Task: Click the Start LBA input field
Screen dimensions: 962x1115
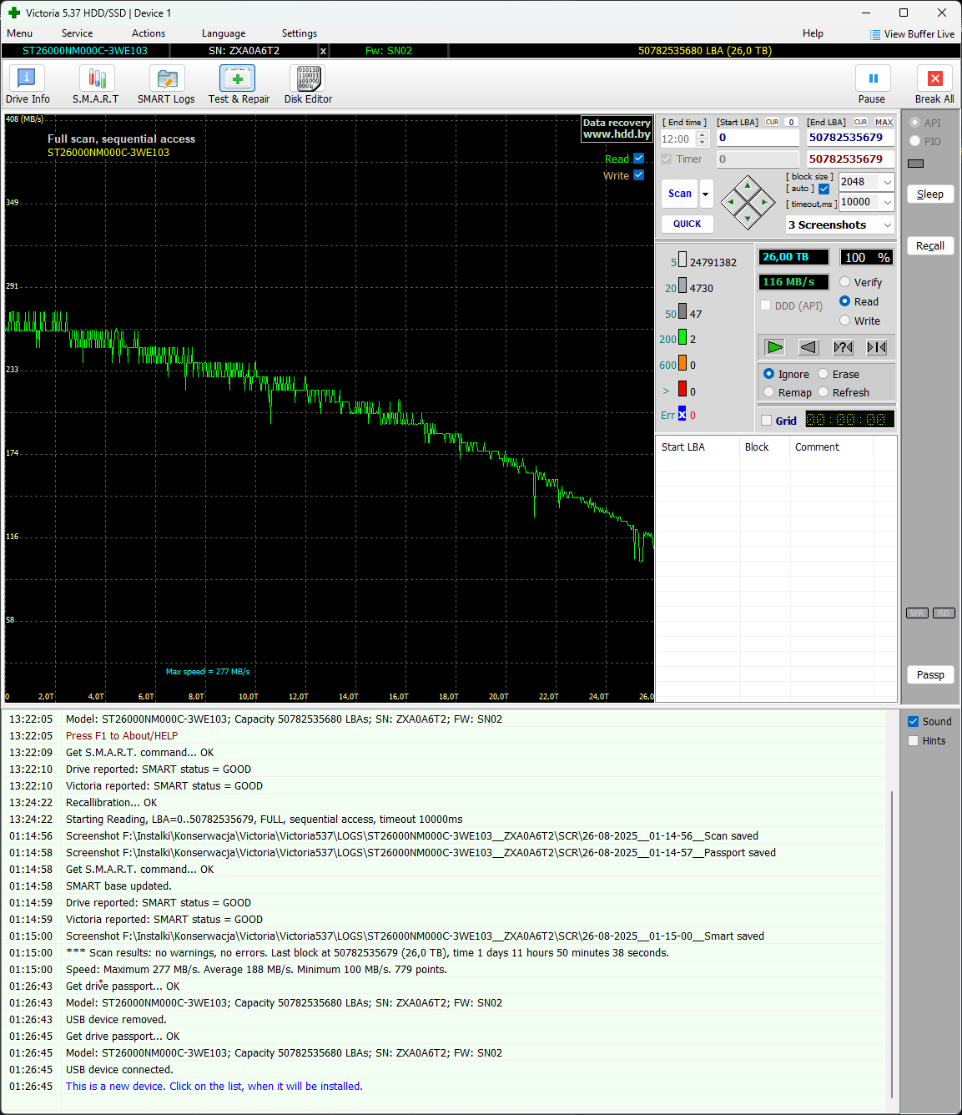Action: [758, 138]
